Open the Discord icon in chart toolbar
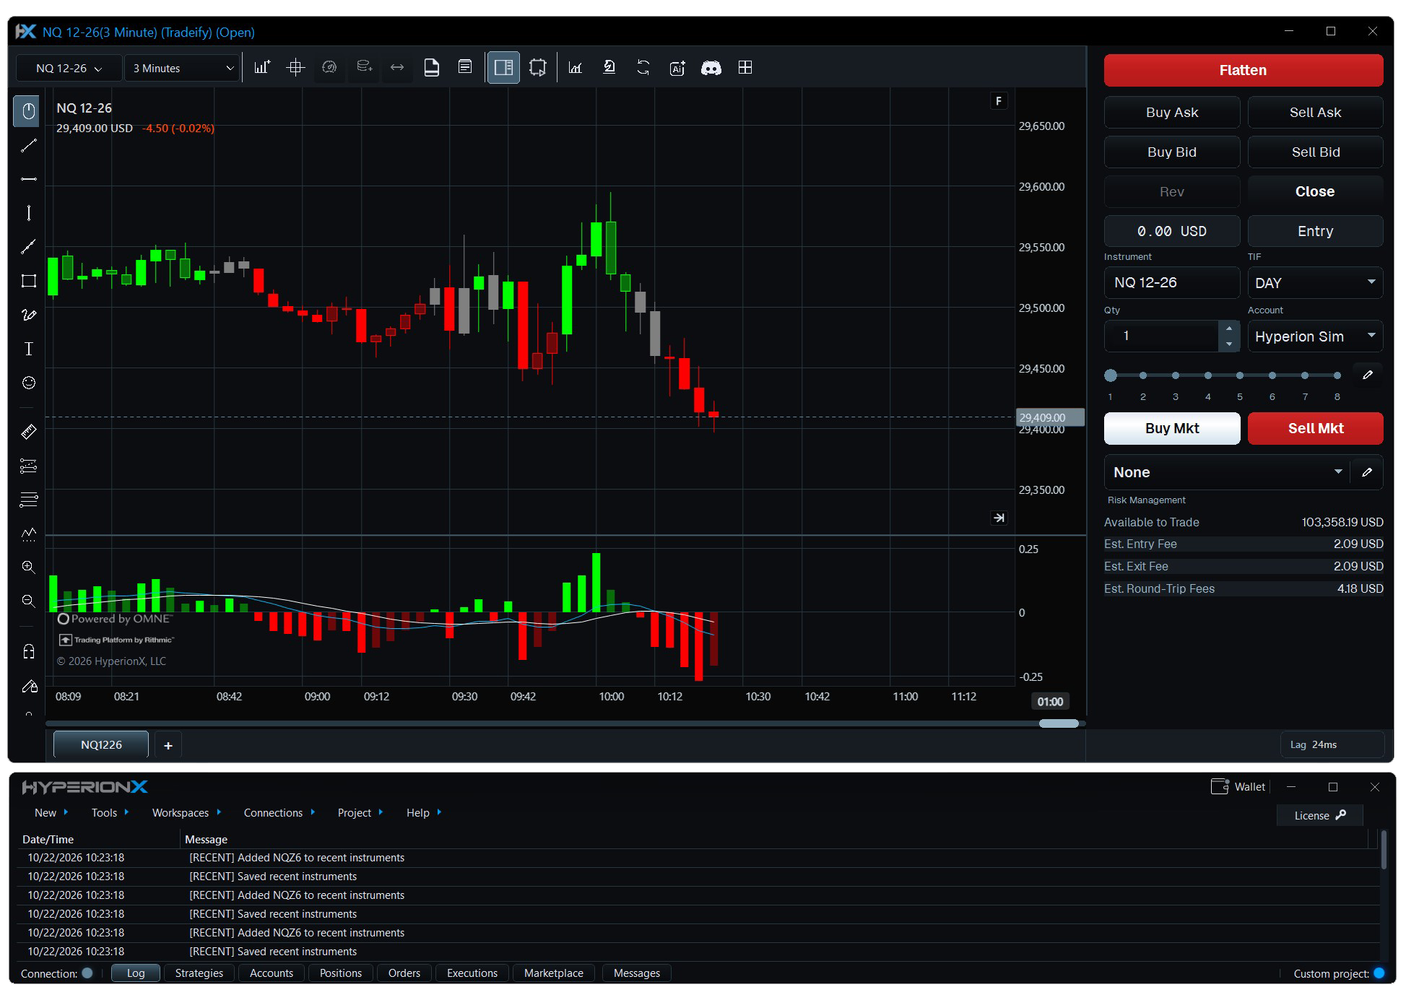This screenshot has height=987, width=1406. coord(711,68)
